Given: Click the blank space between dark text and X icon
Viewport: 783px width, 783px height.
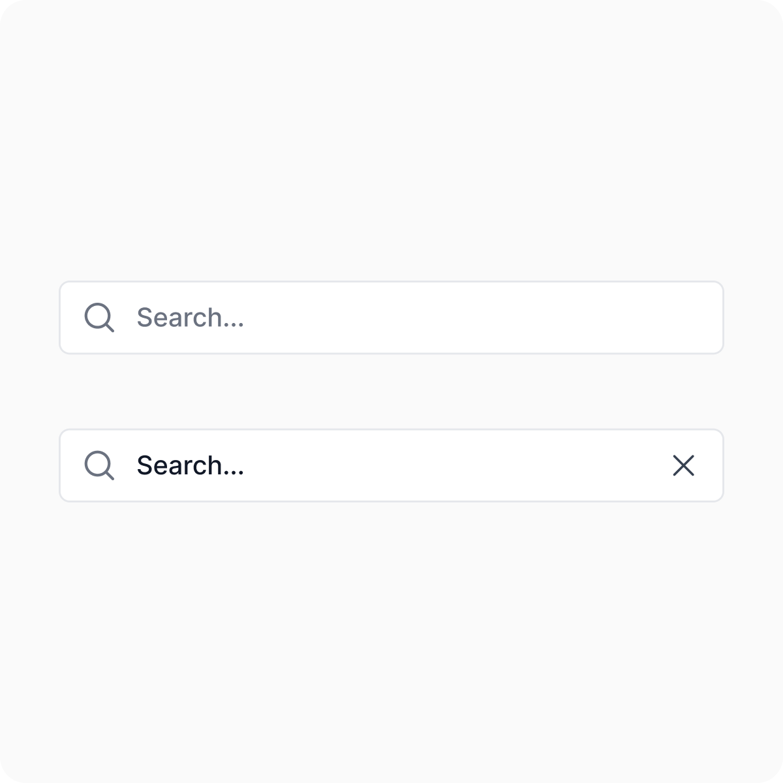Looking at the screenshot, I should [457, 465].
